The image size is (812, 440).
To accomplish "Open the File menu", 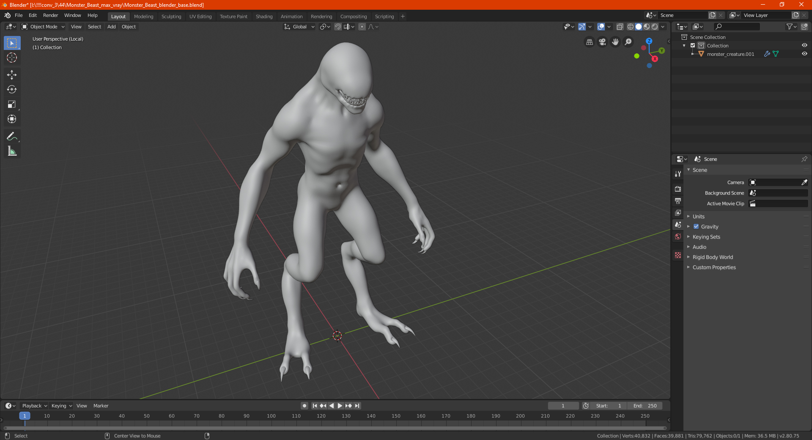I will coord(19,15).
